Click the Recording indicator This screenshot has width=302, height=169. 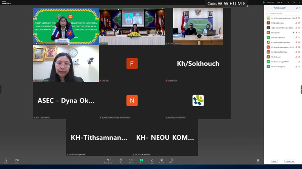270,3
